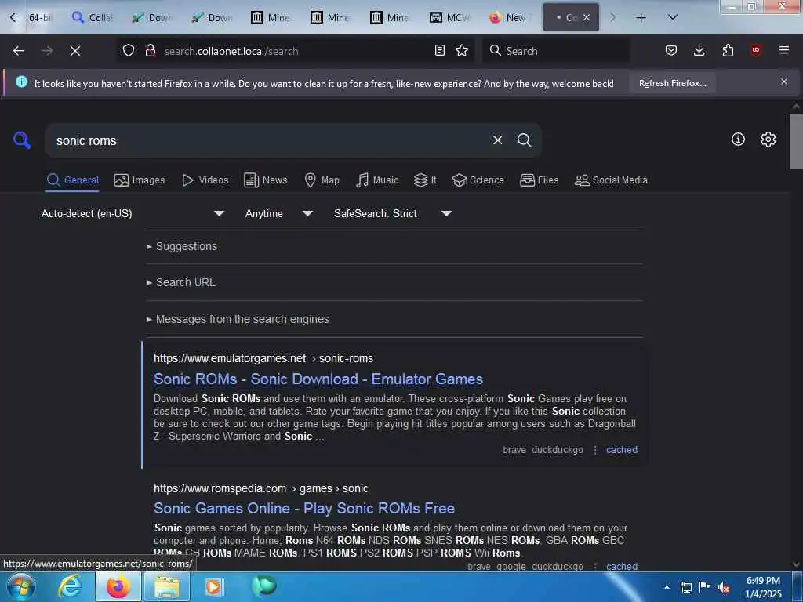This screenshot has width=803, height=602.
Task: Close the active browser tab
Action: pos(587,17)
